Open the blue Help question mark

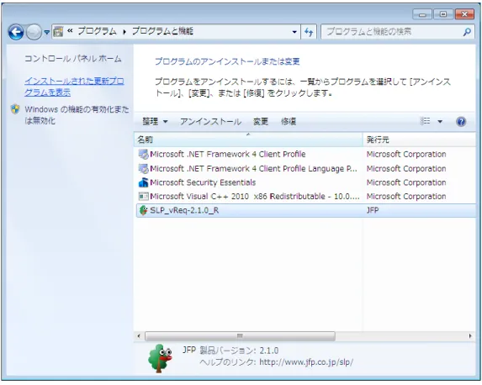point(461,121)
